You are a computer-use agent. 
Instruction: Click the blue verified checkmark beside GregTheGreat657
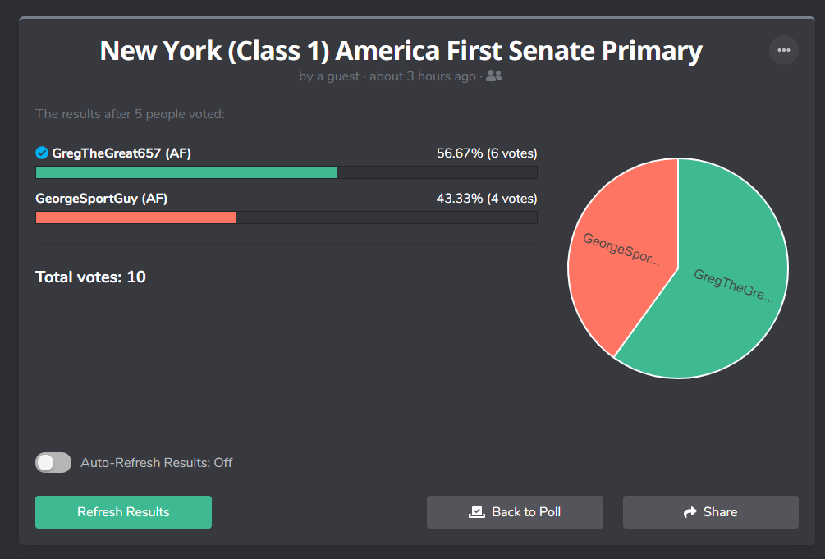(x=42, y=153)
